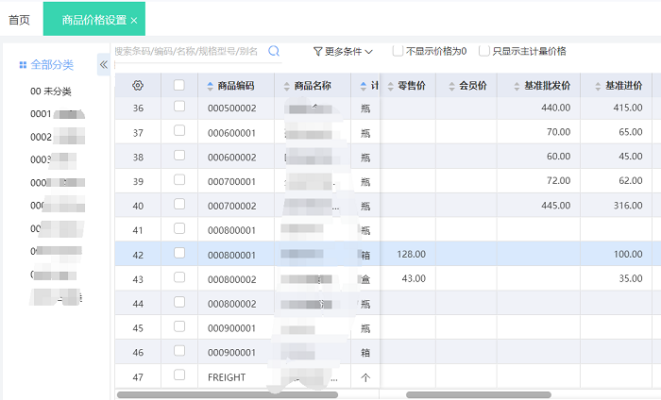Check the box for row 40
661x400 pixels.
click(x=179, y=204)
